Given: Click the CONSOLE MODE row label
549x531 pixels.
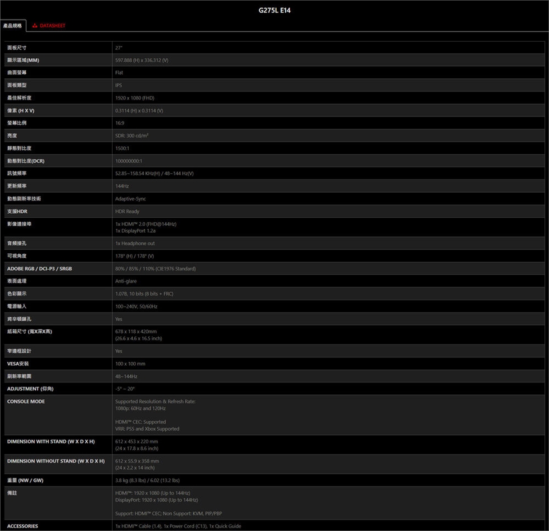Looking at the screenshot, I should point(26,401).
